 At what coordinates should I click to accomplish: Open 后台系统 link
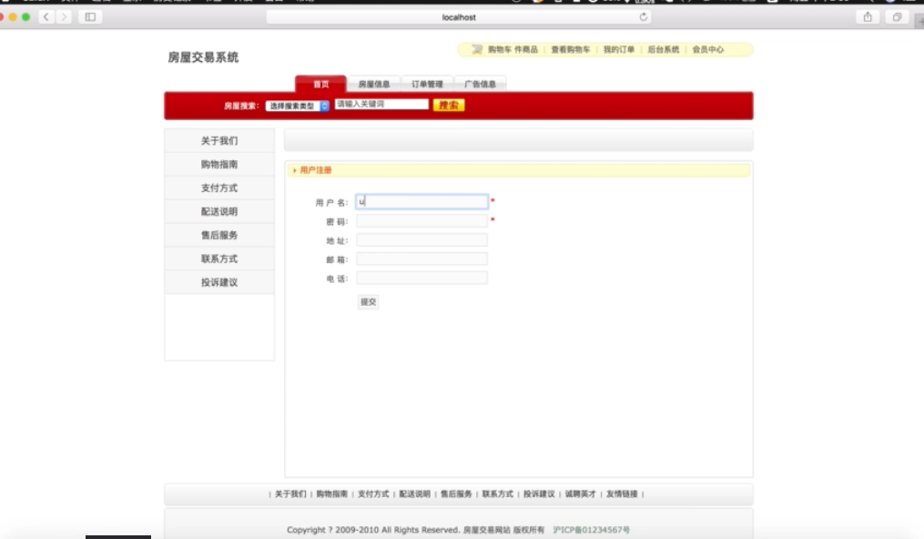(664, 49)
